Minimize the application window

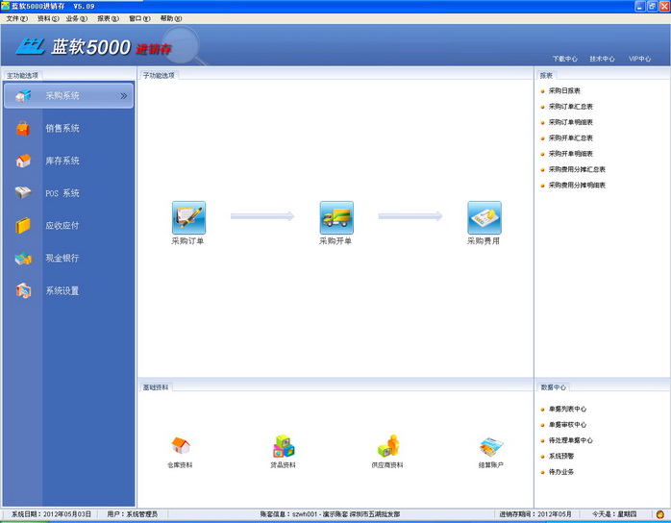[640, 6]
